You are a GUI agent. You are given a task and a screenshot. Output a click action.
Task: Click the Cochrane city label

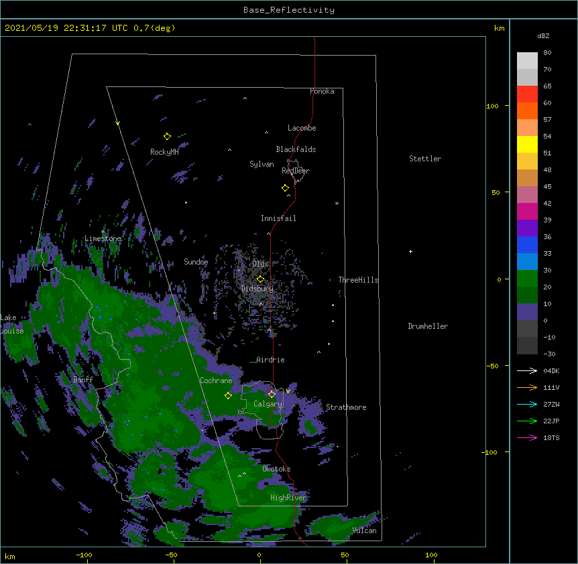coord(216,380)
